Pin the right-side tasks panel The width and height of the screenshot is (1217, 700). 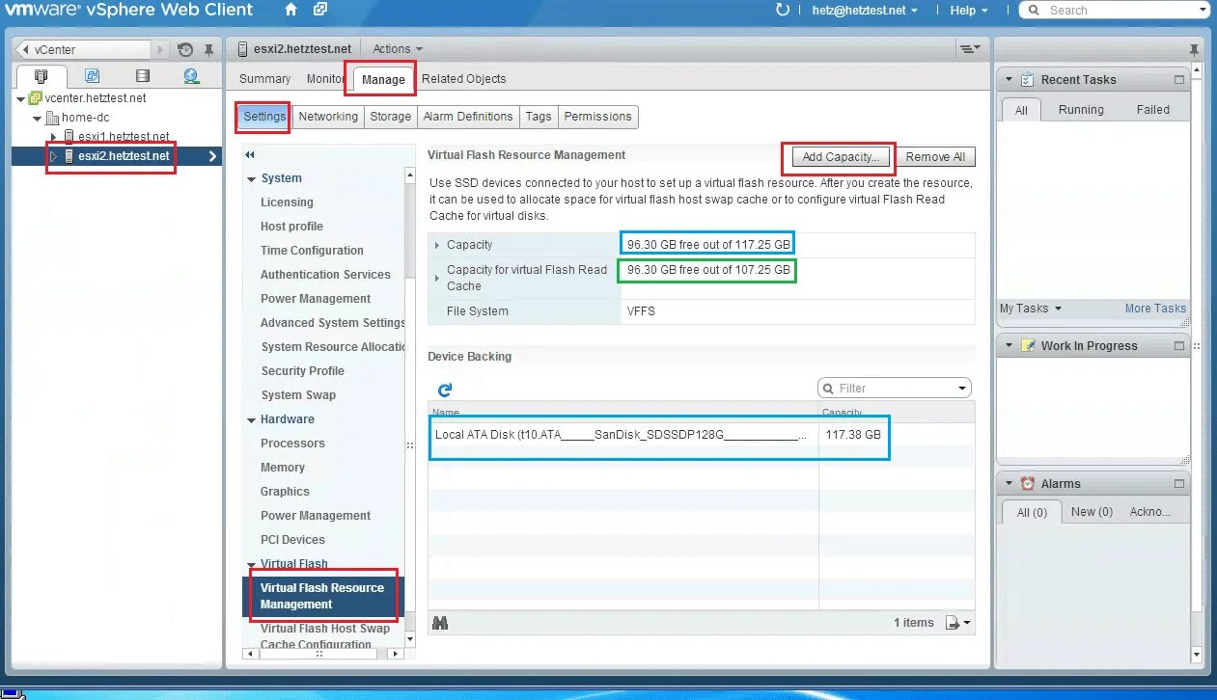(1196, 49)
